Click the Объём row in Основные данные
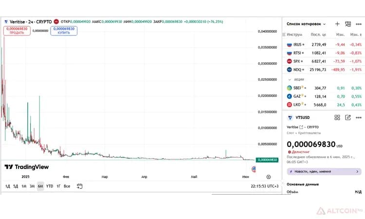The width and height of the screenshot is (365, 219). [x=324, y=192]
